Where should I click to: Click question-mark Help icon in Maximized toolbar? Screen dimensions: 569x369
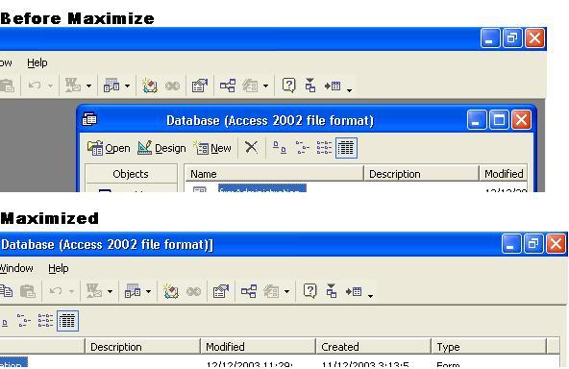pyautogui.click(x=309, y=291)
